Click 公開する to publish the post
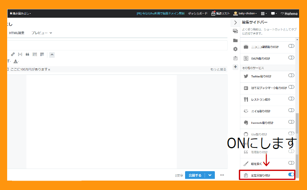The height and width of the screenshot is (190, 307). tap(195, 175)
